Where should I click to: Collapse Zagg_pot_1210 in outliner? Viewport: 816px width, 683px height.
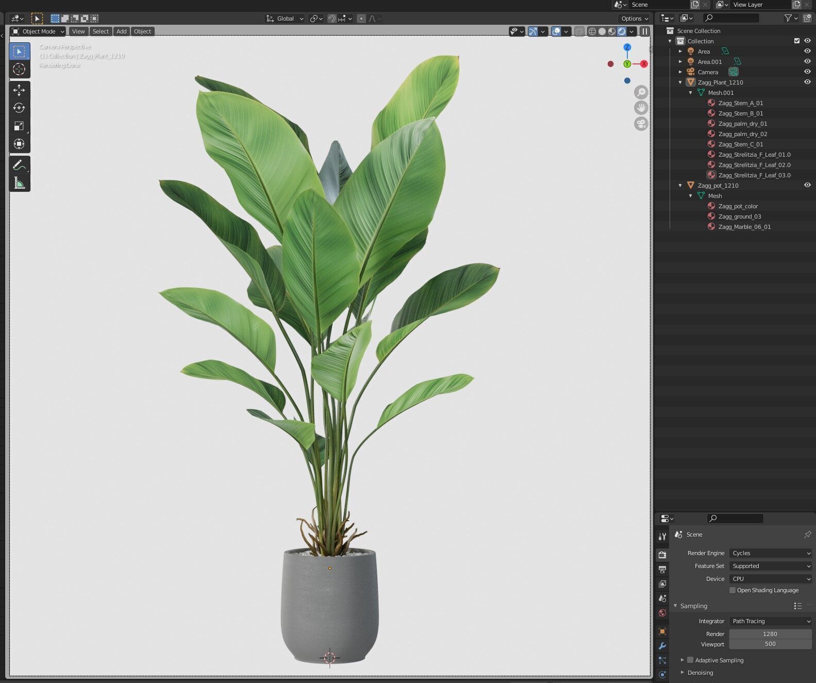680,185
